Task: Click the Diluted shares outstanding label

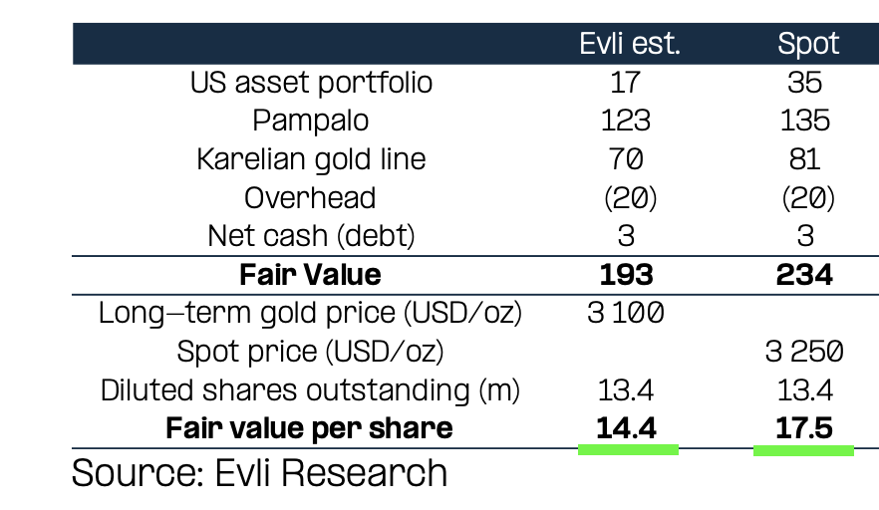Action: coord(310,390)
